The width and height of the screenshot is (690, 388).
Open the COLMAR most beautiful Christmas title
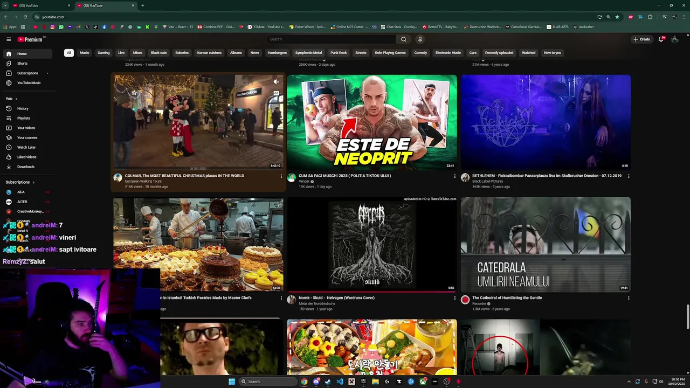[x=184, y=176]
